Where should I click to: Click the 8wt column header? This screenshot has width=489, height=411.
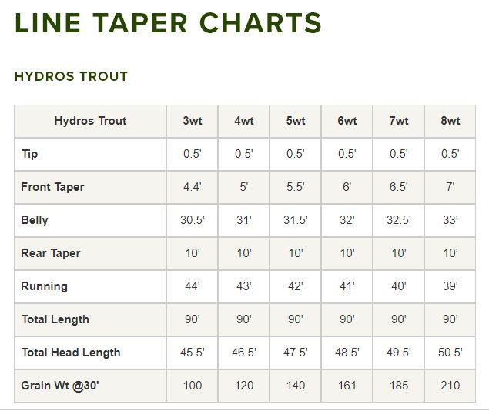450,121
